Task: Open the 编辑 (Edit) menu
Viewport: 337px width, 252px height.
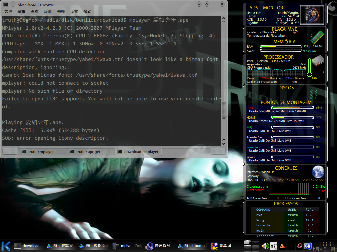Action: click(x=21, y=11)
